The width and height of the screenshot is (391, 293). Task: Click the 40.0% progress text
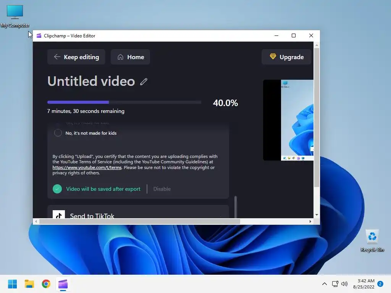point(225,103)
